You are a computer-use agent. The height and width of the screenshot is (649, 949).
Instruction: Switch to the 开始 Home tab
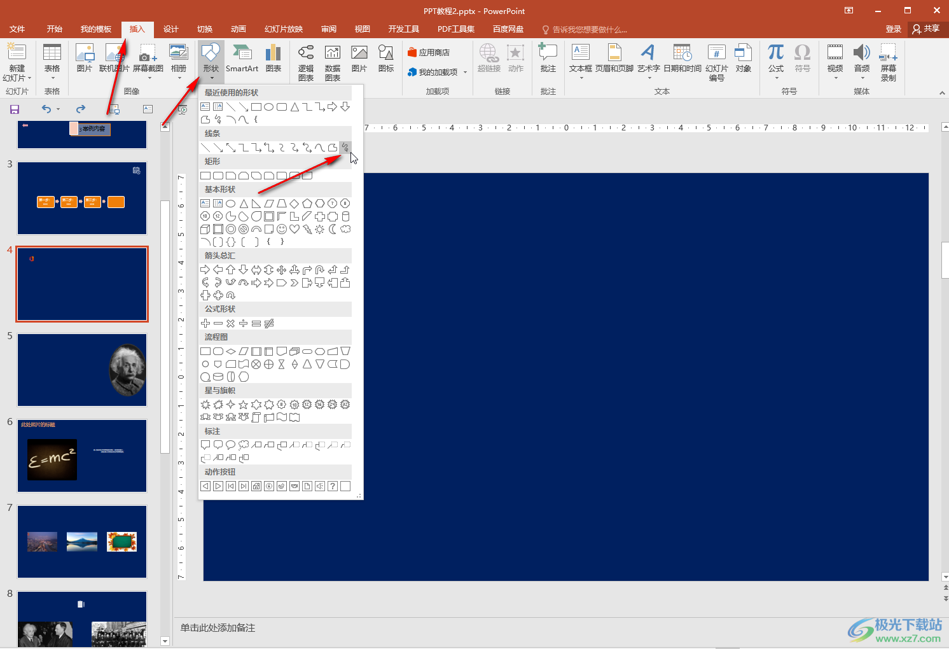point(54,29)
